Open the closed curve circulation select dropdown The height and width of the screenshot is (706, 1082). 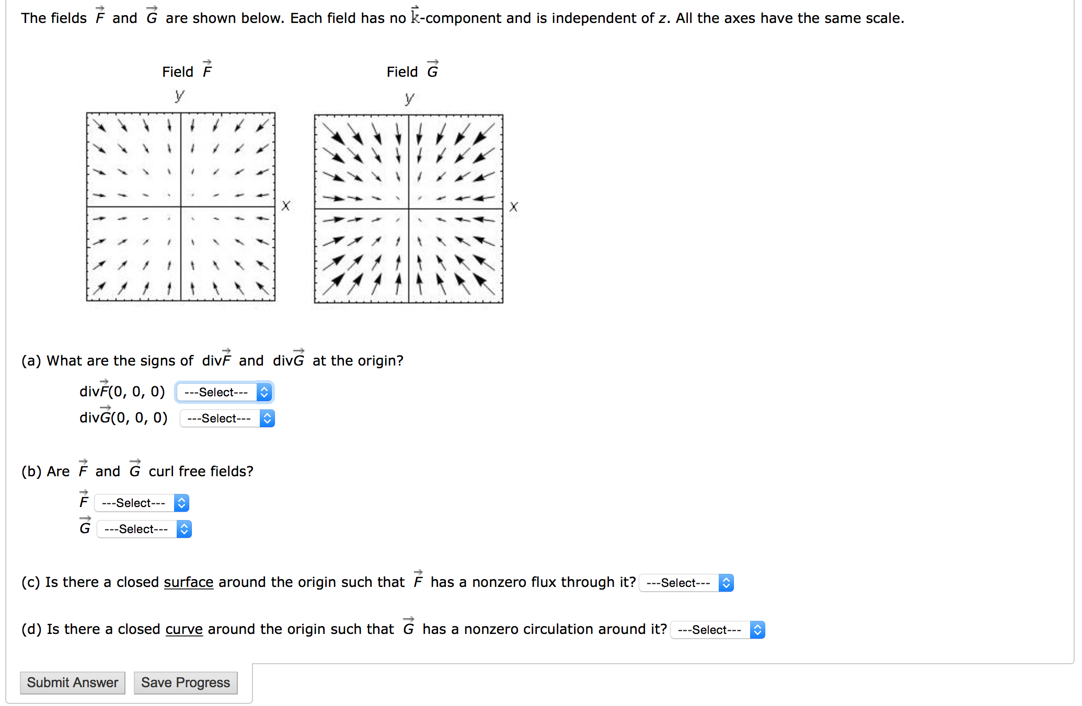point(717,630)
